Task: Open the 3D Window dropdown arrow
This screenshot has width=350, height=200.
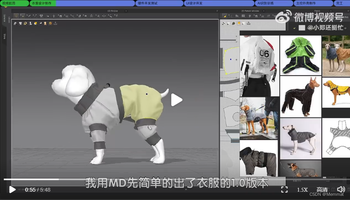Action: [x=126, y=11]
